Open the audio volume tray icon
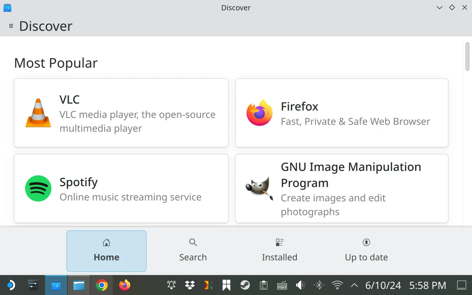The height and width of the screenshot is (295, 472). coord(301,285)
